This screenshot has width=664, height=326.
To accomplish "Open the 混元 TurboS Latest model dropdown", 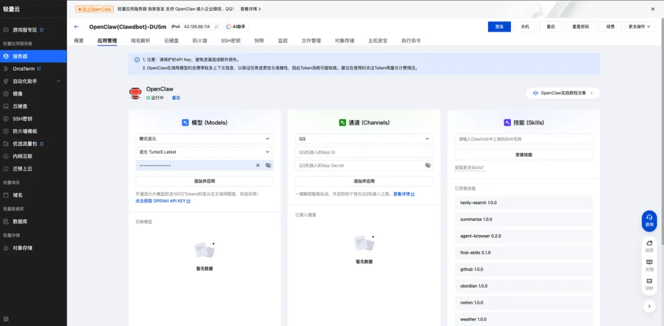I will (x=205, y=152).
